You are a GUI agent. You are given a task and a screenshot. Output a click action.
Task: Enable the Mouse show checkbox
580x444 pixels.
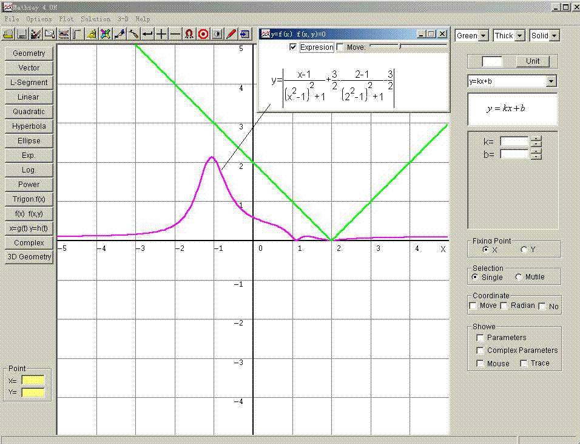480,363
